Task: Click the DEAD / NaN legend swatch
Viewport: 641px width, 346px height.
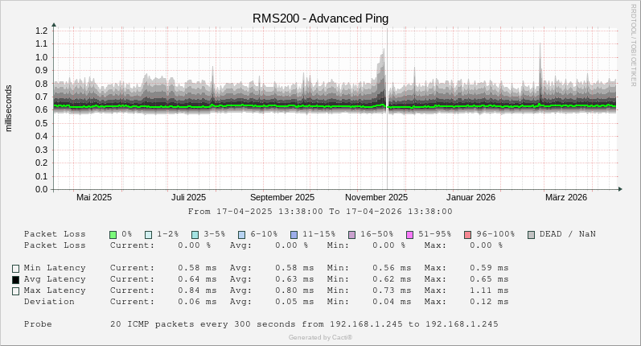Action: click(531, 234)
